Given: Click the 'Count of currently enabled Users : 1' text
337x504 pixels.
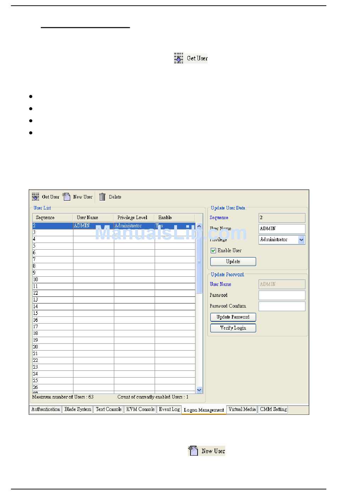Looking at the screenshot, I should [153, 397].
